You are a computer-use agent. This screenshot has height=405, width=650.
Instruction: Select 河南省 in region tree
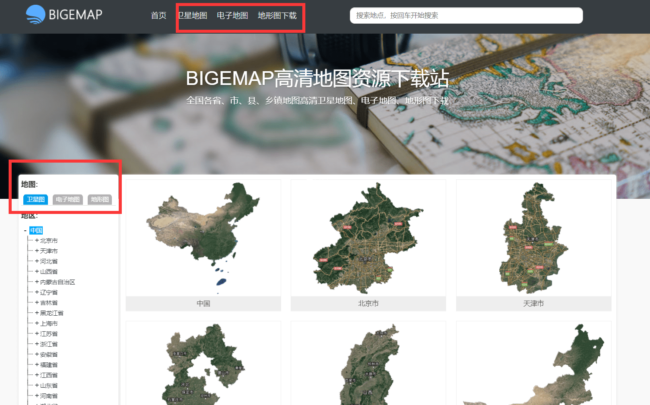pos(49,396)
